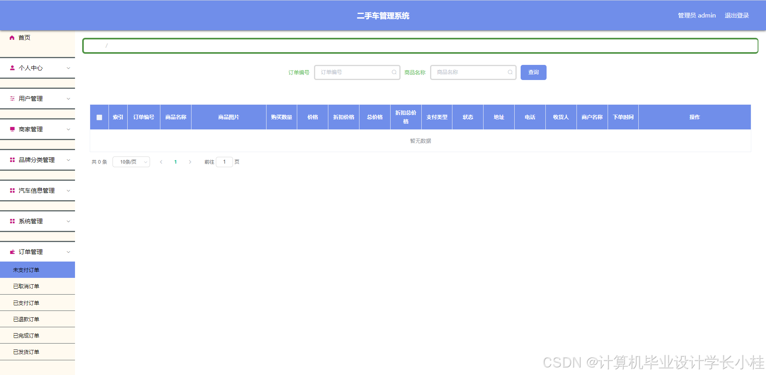The height and width of the screenshot is (375, 766).
Task: Click the 商品图片 column header
Action: pos(229,117)
